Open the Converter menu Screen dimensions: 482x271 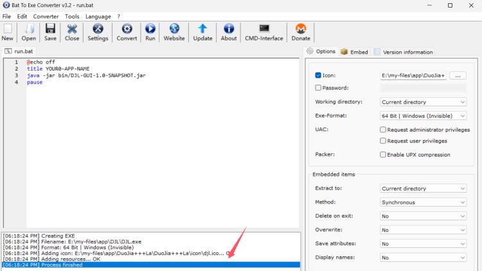tap(46, 16)
